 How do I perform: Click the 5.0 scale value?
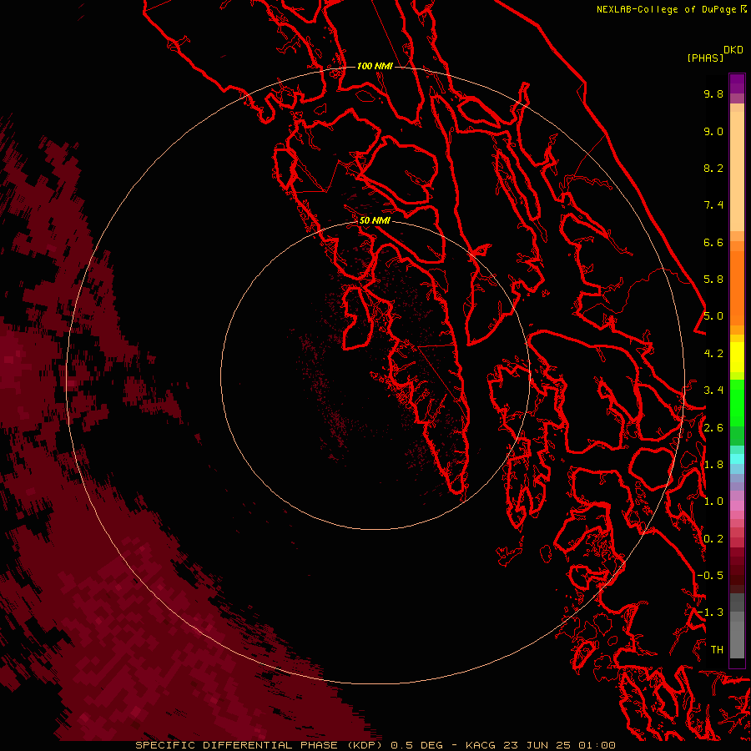[x=713, y=316]
